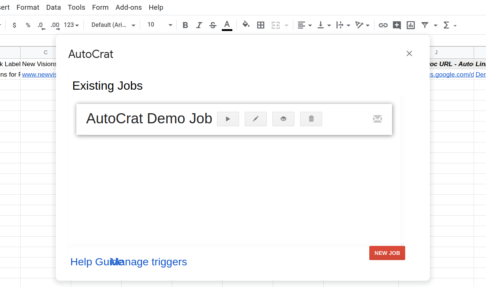This screenshot has height=287, width=486.
Task: Preview the AutoCrat Demo Job with the eye icon
Action: coord(283,119)
